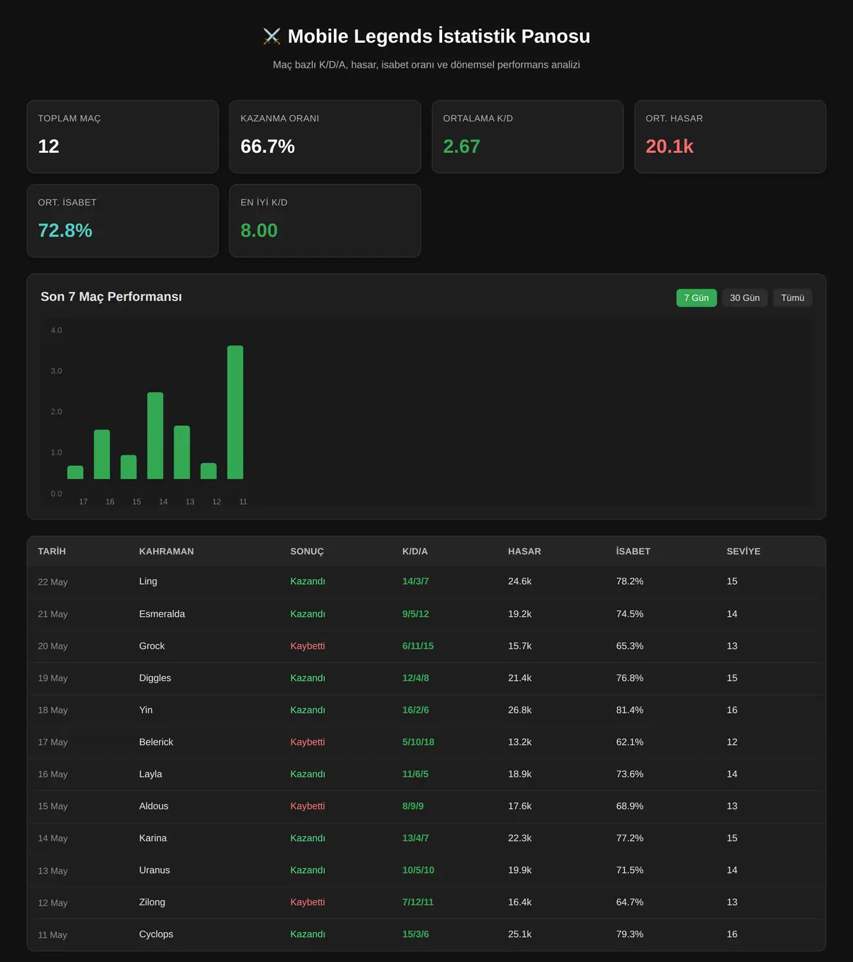Click the tallest chart bar labeled 11
The height and width of the screenshot is (962, 853).
[x=235, y=412]
